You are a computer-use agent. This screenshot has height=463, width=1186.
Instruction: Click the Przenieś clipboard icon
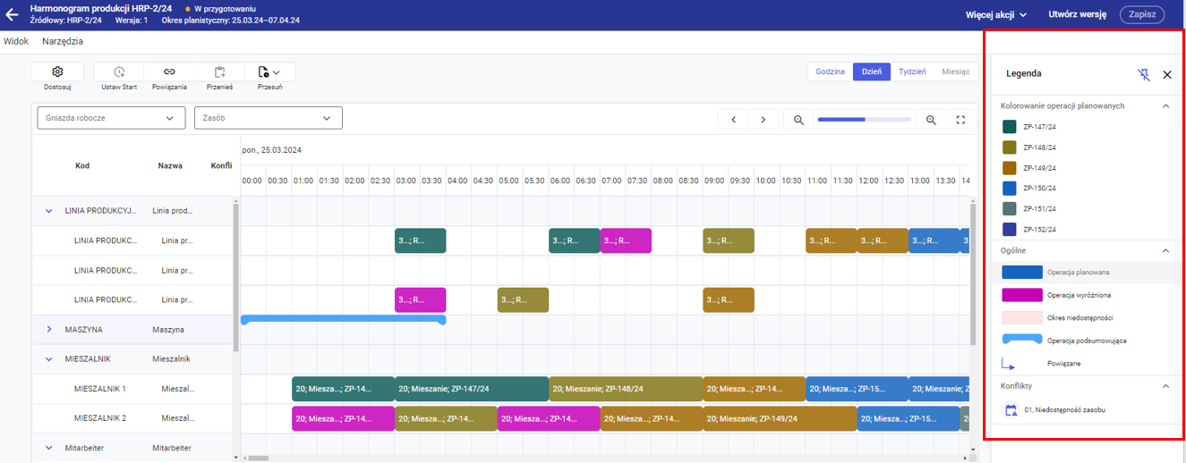219,72
